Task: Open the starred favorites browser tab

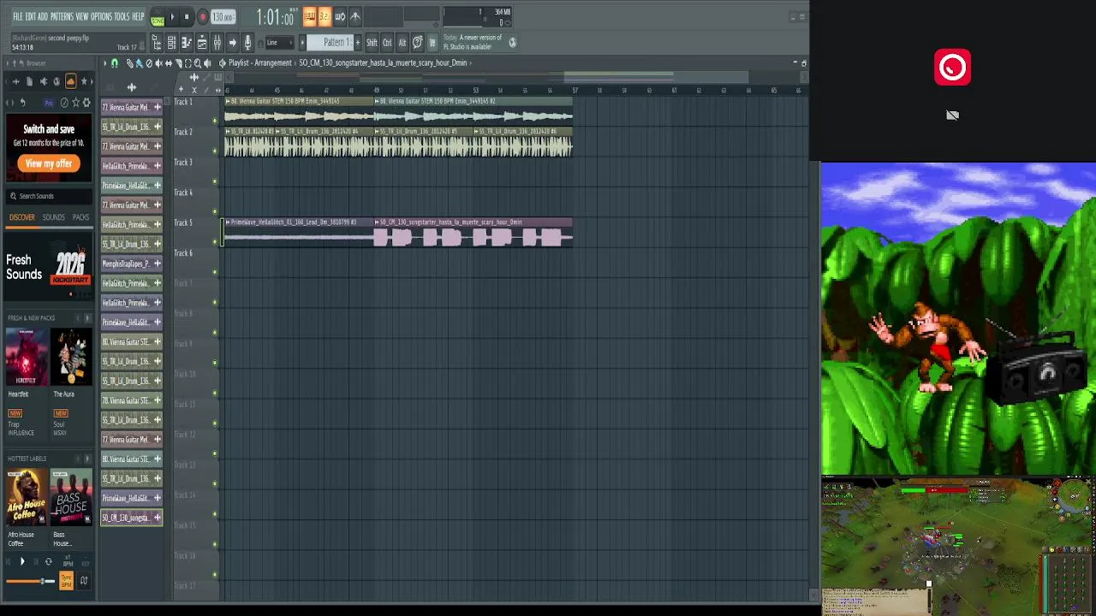Action: (84, 81)
